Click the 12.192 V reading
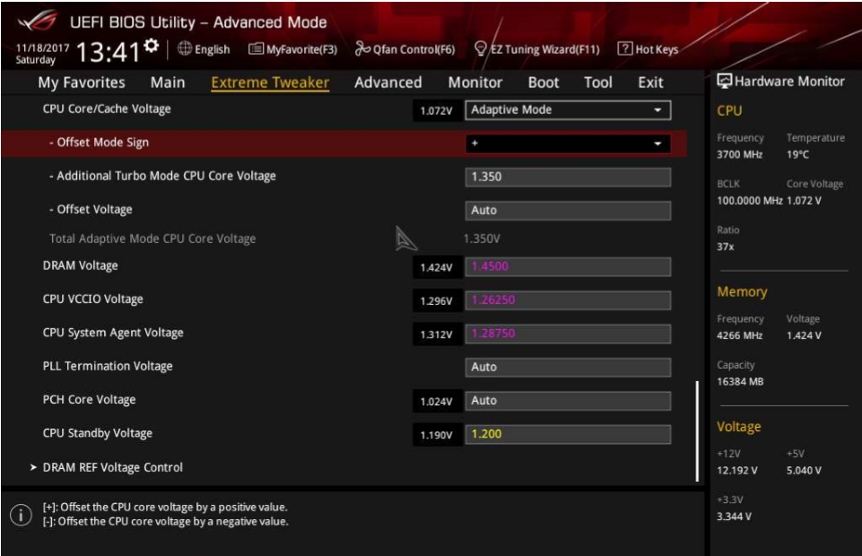The image size is (862, 556). coord(736,470)
